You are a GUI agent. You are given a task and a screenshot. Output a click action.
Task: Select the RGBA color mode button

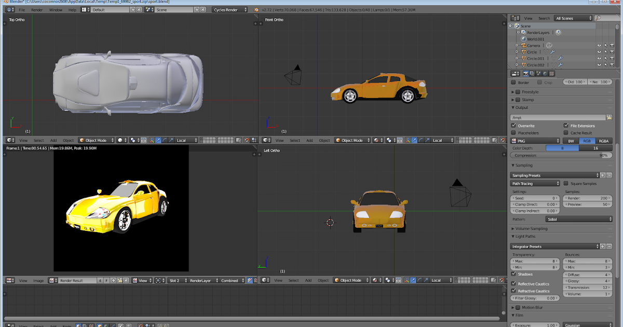603,141
